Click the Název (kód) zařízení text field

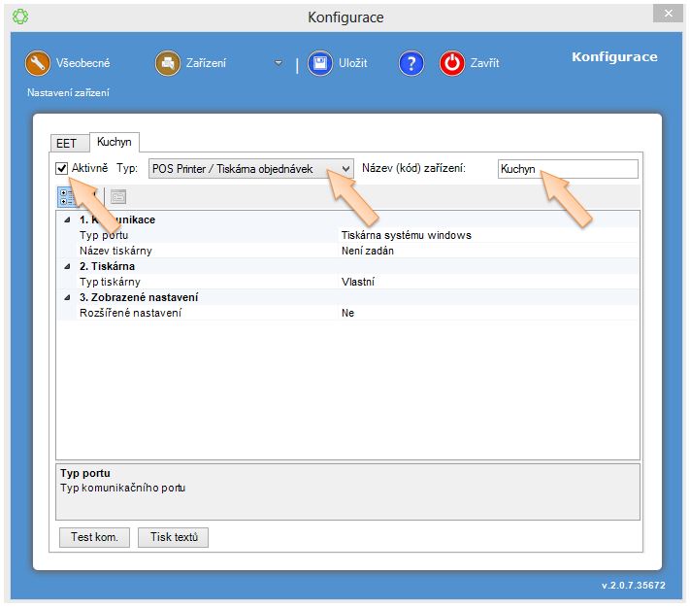click(567, 169)
